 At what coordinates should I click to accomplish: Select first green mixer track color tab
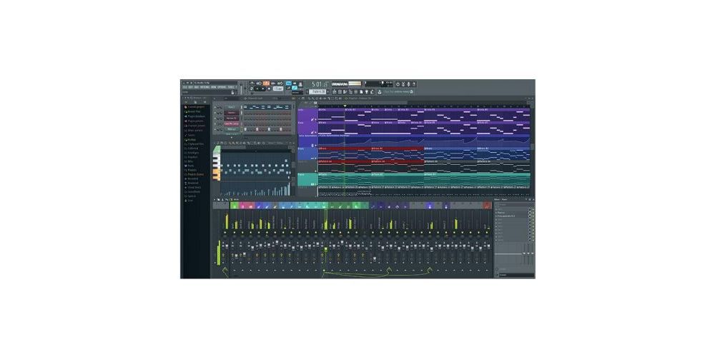tap(235, 206)
